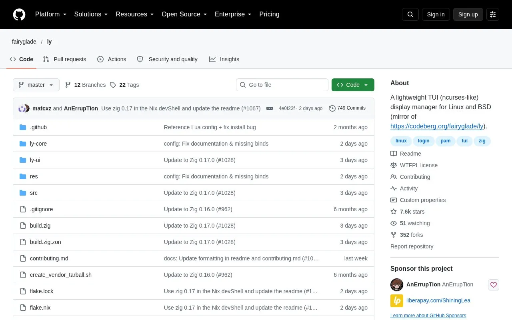512x320 pixels.
Task: Open the fairyglade owner link
Action: [x=24, y=42]
